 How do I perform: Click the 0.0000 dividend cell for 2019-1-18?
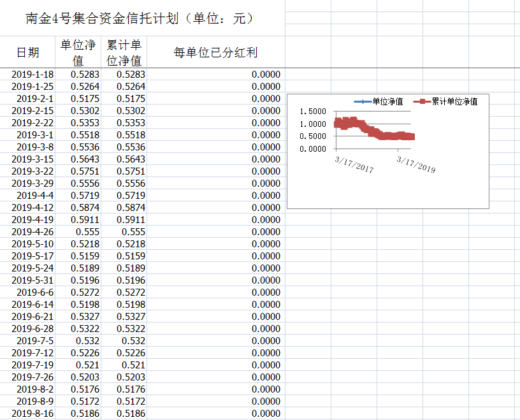215,75
